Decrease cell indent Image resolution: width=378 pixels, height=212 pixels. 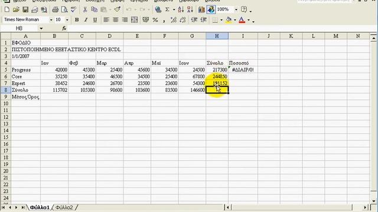[x=194, y=19]
